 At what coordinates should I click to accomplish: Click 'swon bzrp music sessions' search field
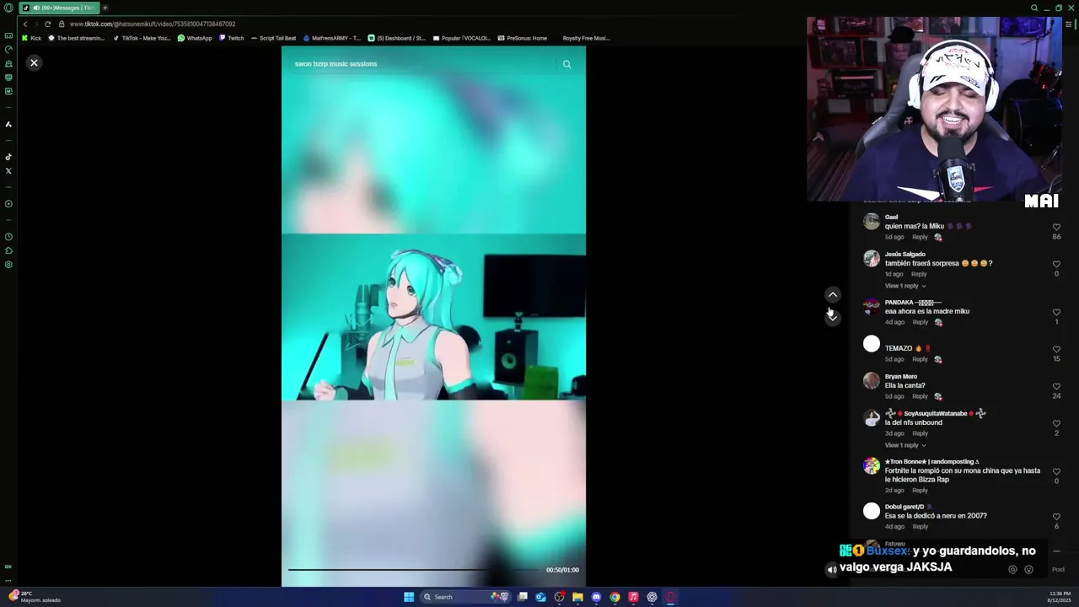tap(423, 64)
